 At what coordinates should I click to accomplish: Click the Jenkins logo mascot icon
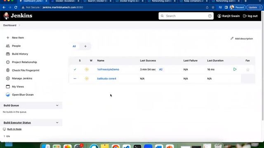(x=6, y=16)
